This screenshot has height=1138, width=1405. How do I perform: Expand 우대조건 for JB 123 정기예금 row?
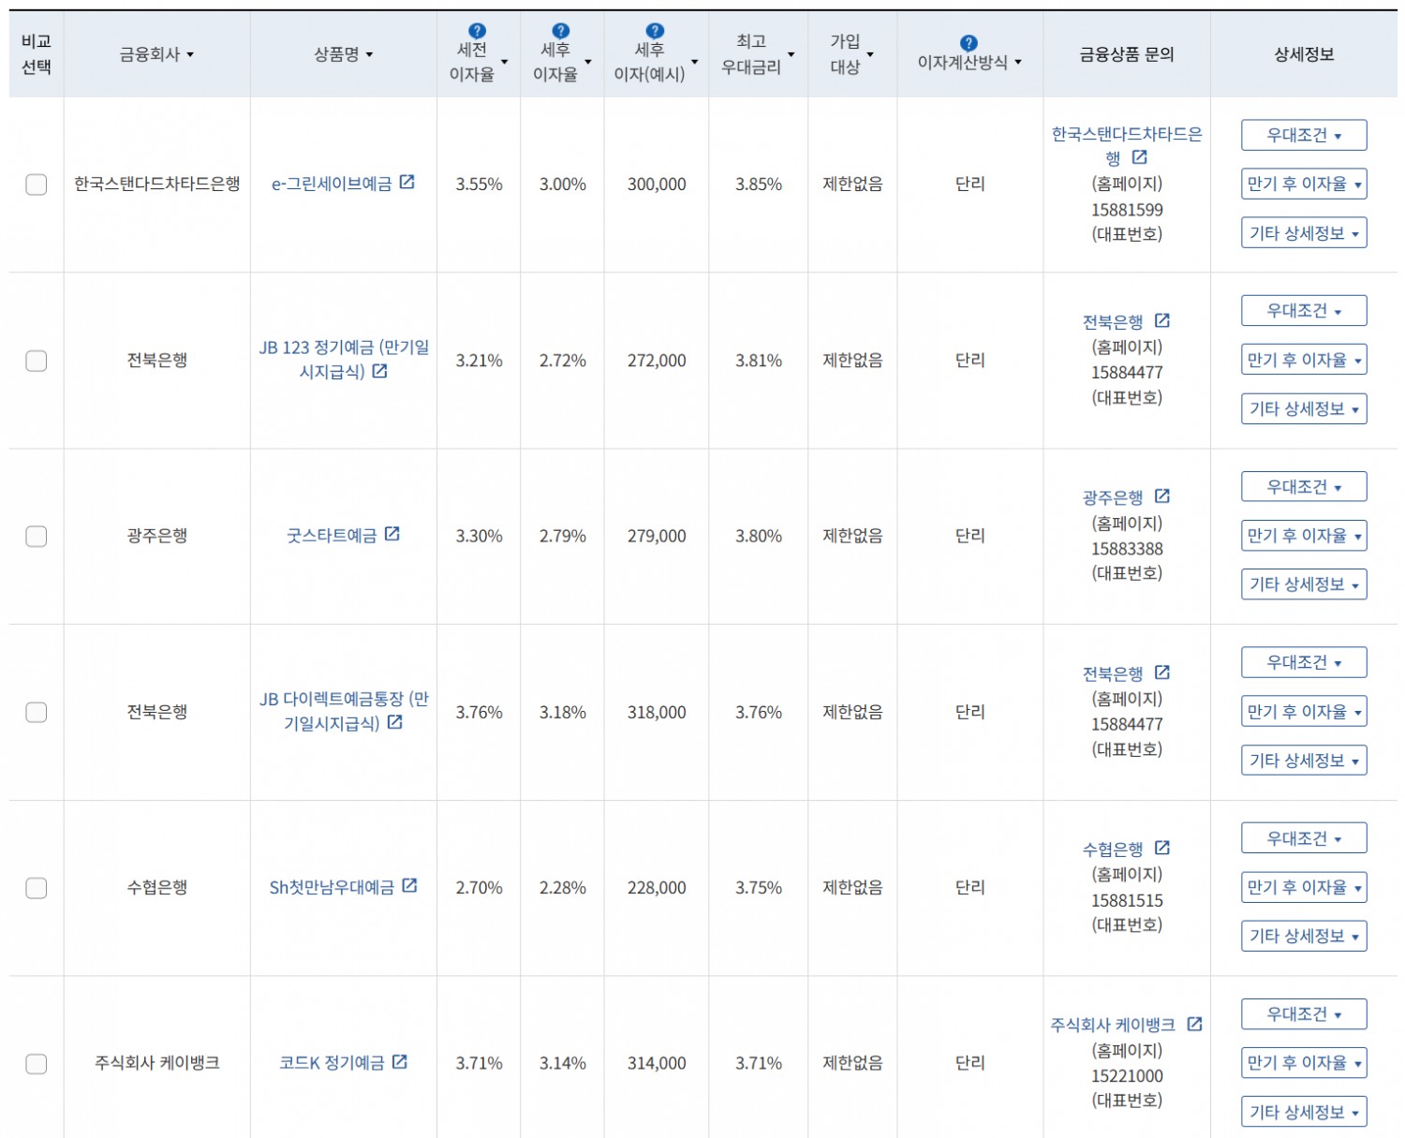1304,310
